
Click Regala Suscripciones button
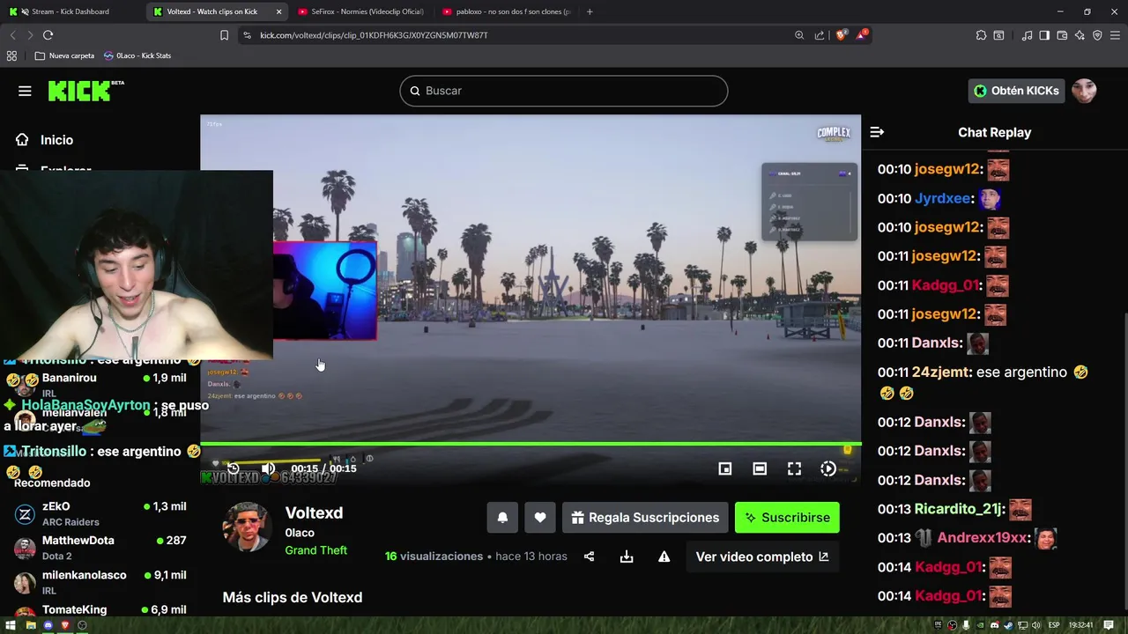click(x=645, y=518)
